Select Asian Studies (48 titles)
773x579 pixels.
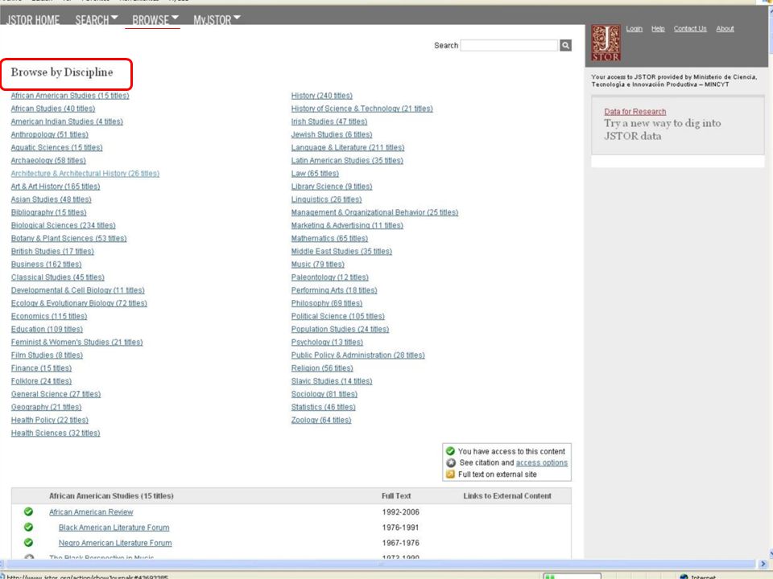[x=52, y=199]
